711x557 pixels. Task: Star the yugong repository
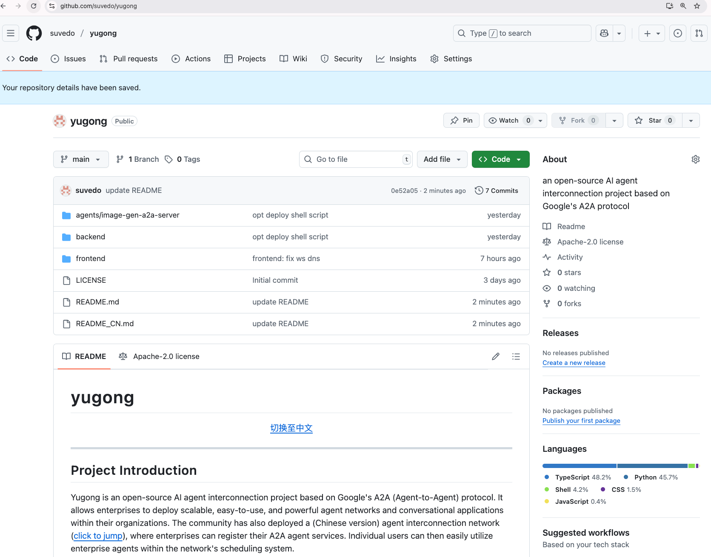point(655,121)
